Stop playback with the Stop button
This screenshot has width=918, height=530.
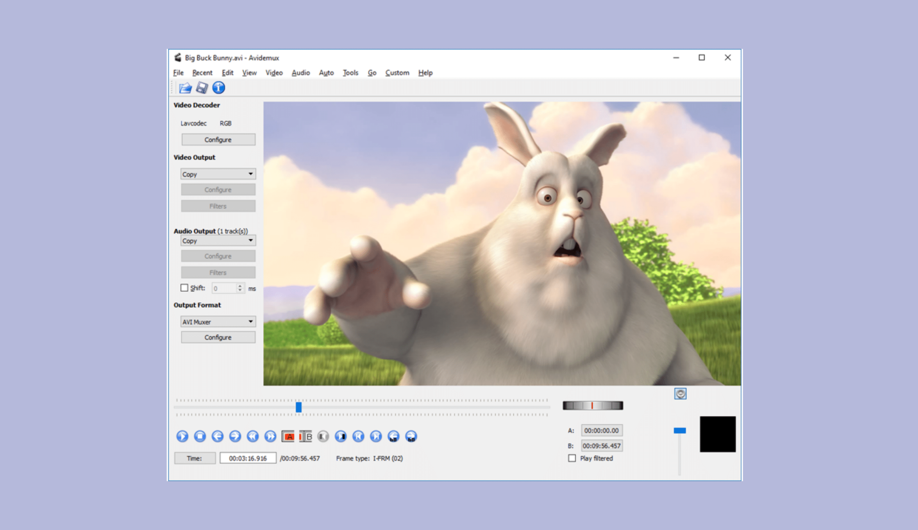(x=200, y=436)
